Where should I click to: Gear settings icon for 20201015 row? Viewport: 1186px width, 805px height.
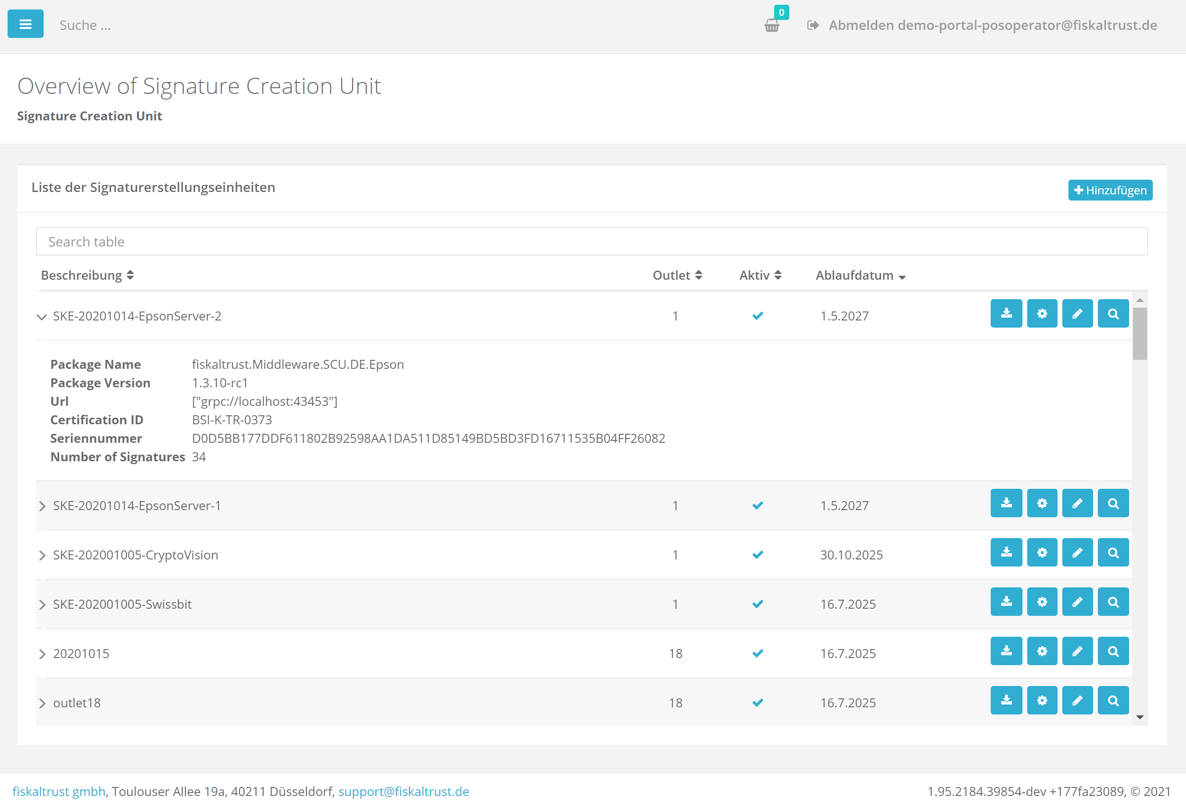1041,651
